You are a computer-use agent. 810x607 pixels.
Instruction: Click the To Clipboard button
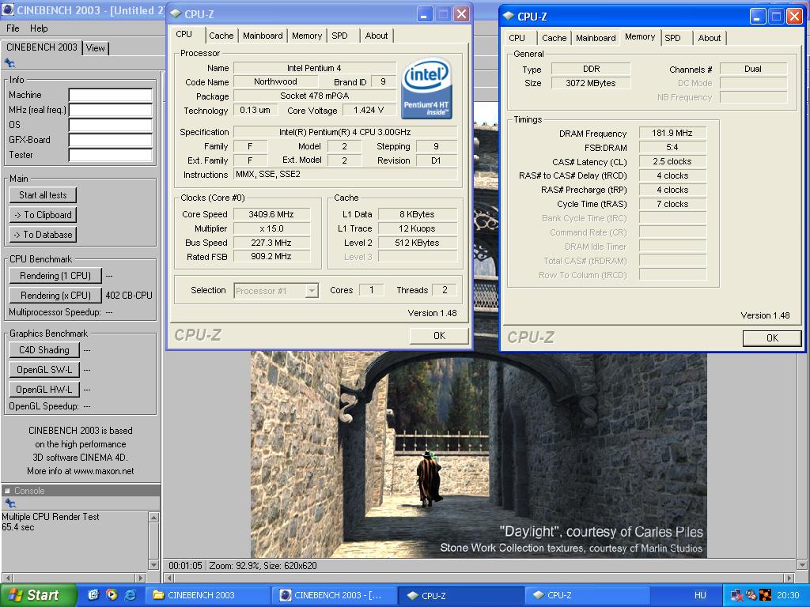click(43, 215)
